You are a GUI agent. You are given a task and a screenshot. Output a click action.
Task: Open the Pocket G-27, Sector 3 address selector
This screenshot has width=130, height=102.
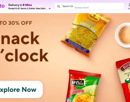pos(30,9)
